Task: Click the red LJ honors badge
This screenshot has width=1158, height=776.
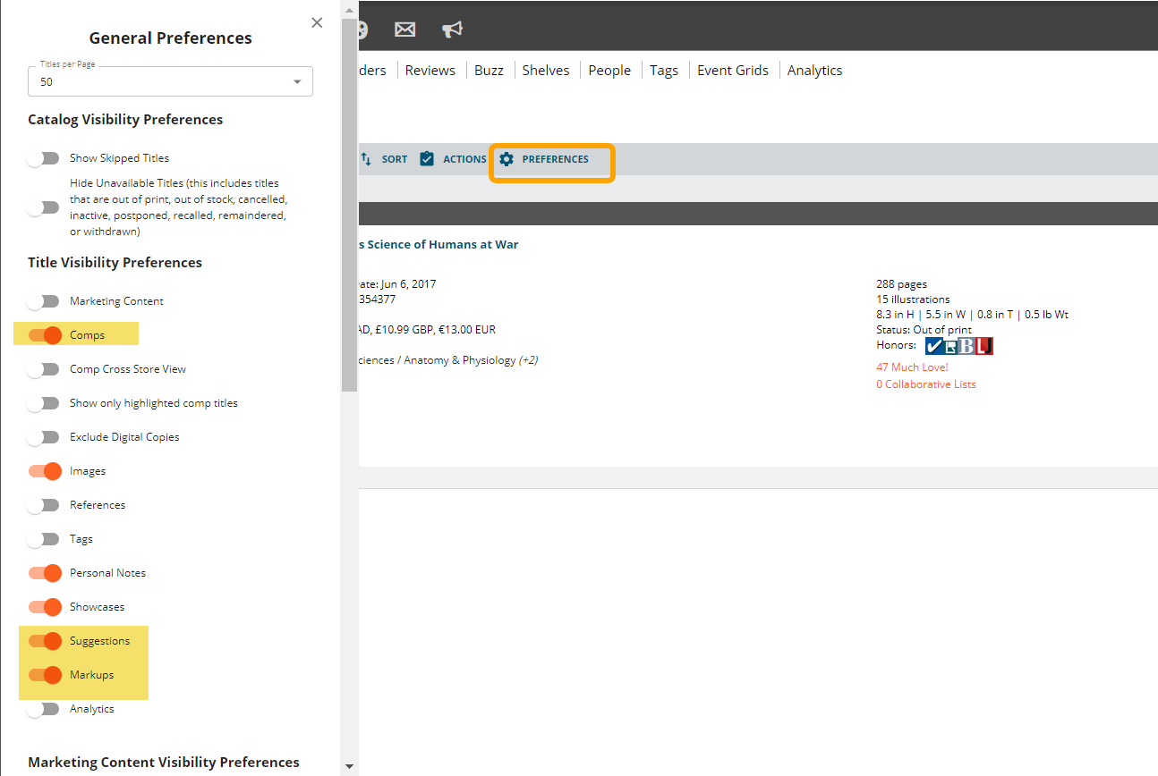Action: point(984,346)
